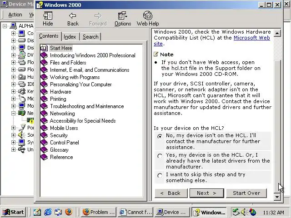Select 'Yes, my device is on the HCL'
The width and height of the screenshot is (291, 218).
point(160,156)
